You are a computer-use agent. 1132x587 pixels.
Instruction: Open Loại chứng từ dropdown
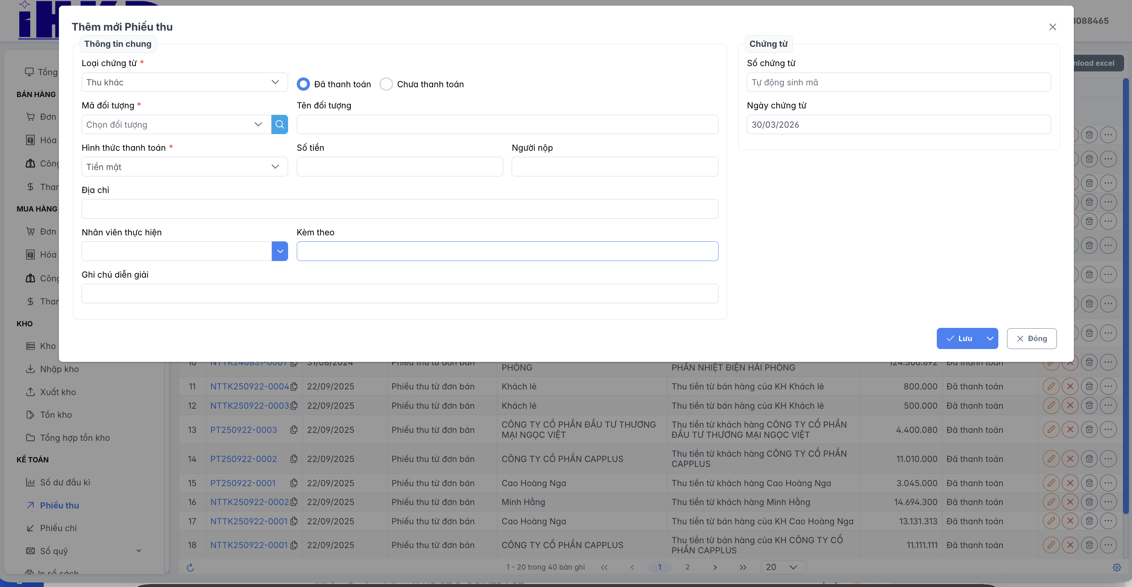click(185, 82)
